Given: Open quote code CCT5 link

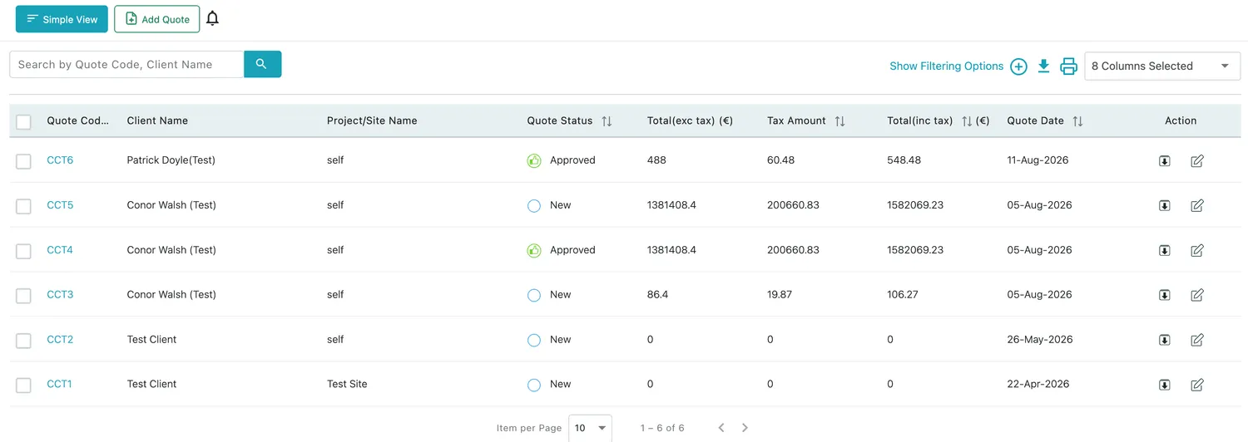Looking at the screenshot, I should tap(60, 205).
